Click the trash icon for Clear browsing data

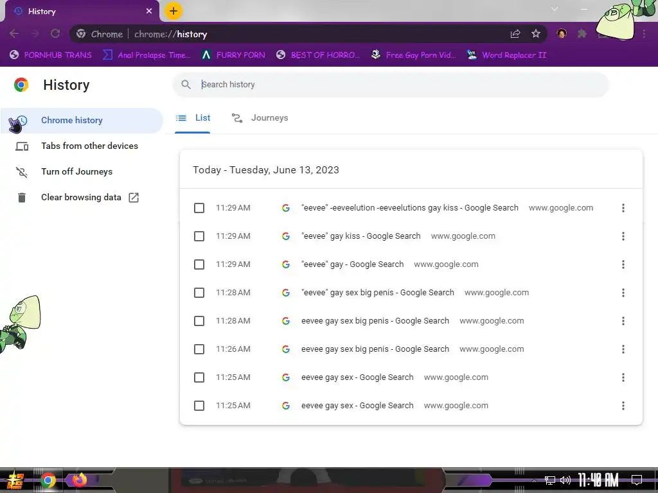coord(22,198)
